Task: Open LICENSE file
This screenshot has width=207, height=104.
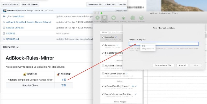Action: (11, 33)
